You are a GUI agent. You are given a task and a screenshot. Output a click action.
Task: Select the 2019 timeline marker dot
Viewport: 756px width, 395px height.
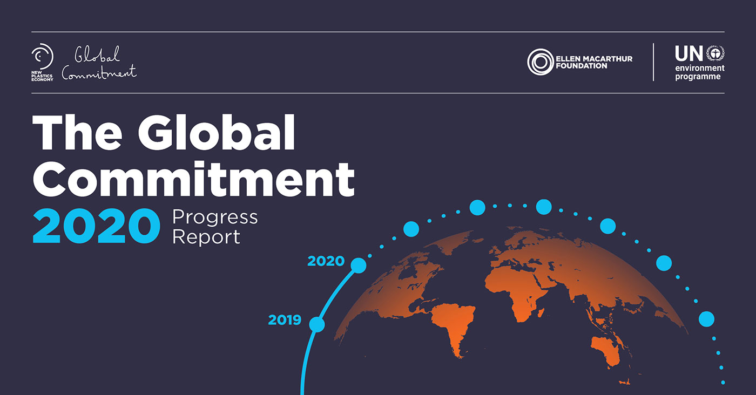pos(317,324)
